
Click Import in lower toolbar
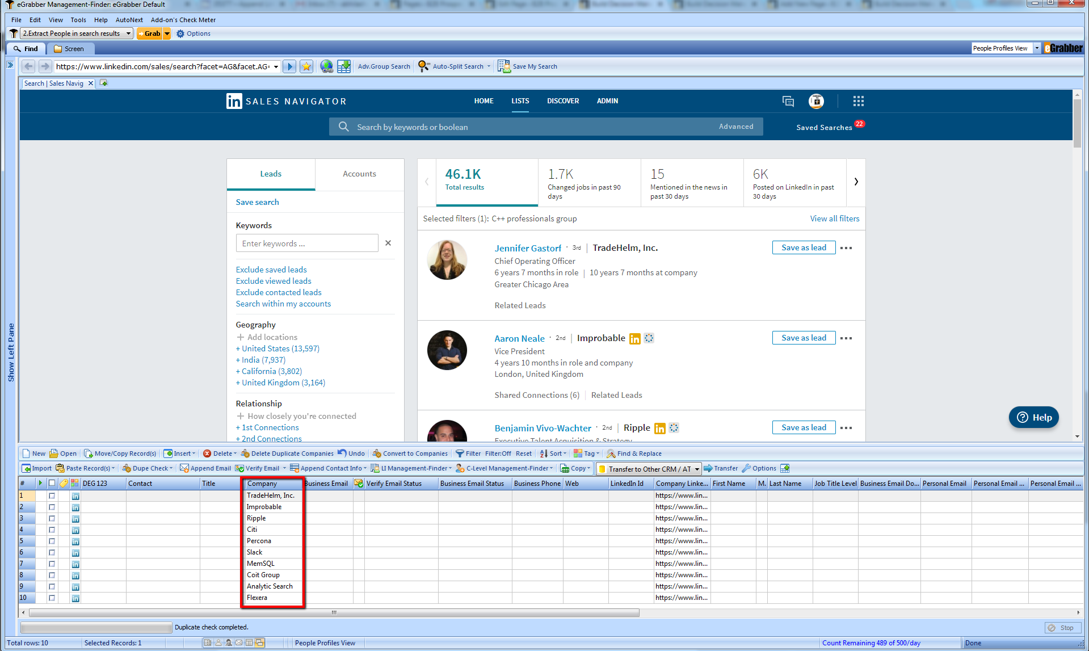pyautogui.click(x=36, y=468)
